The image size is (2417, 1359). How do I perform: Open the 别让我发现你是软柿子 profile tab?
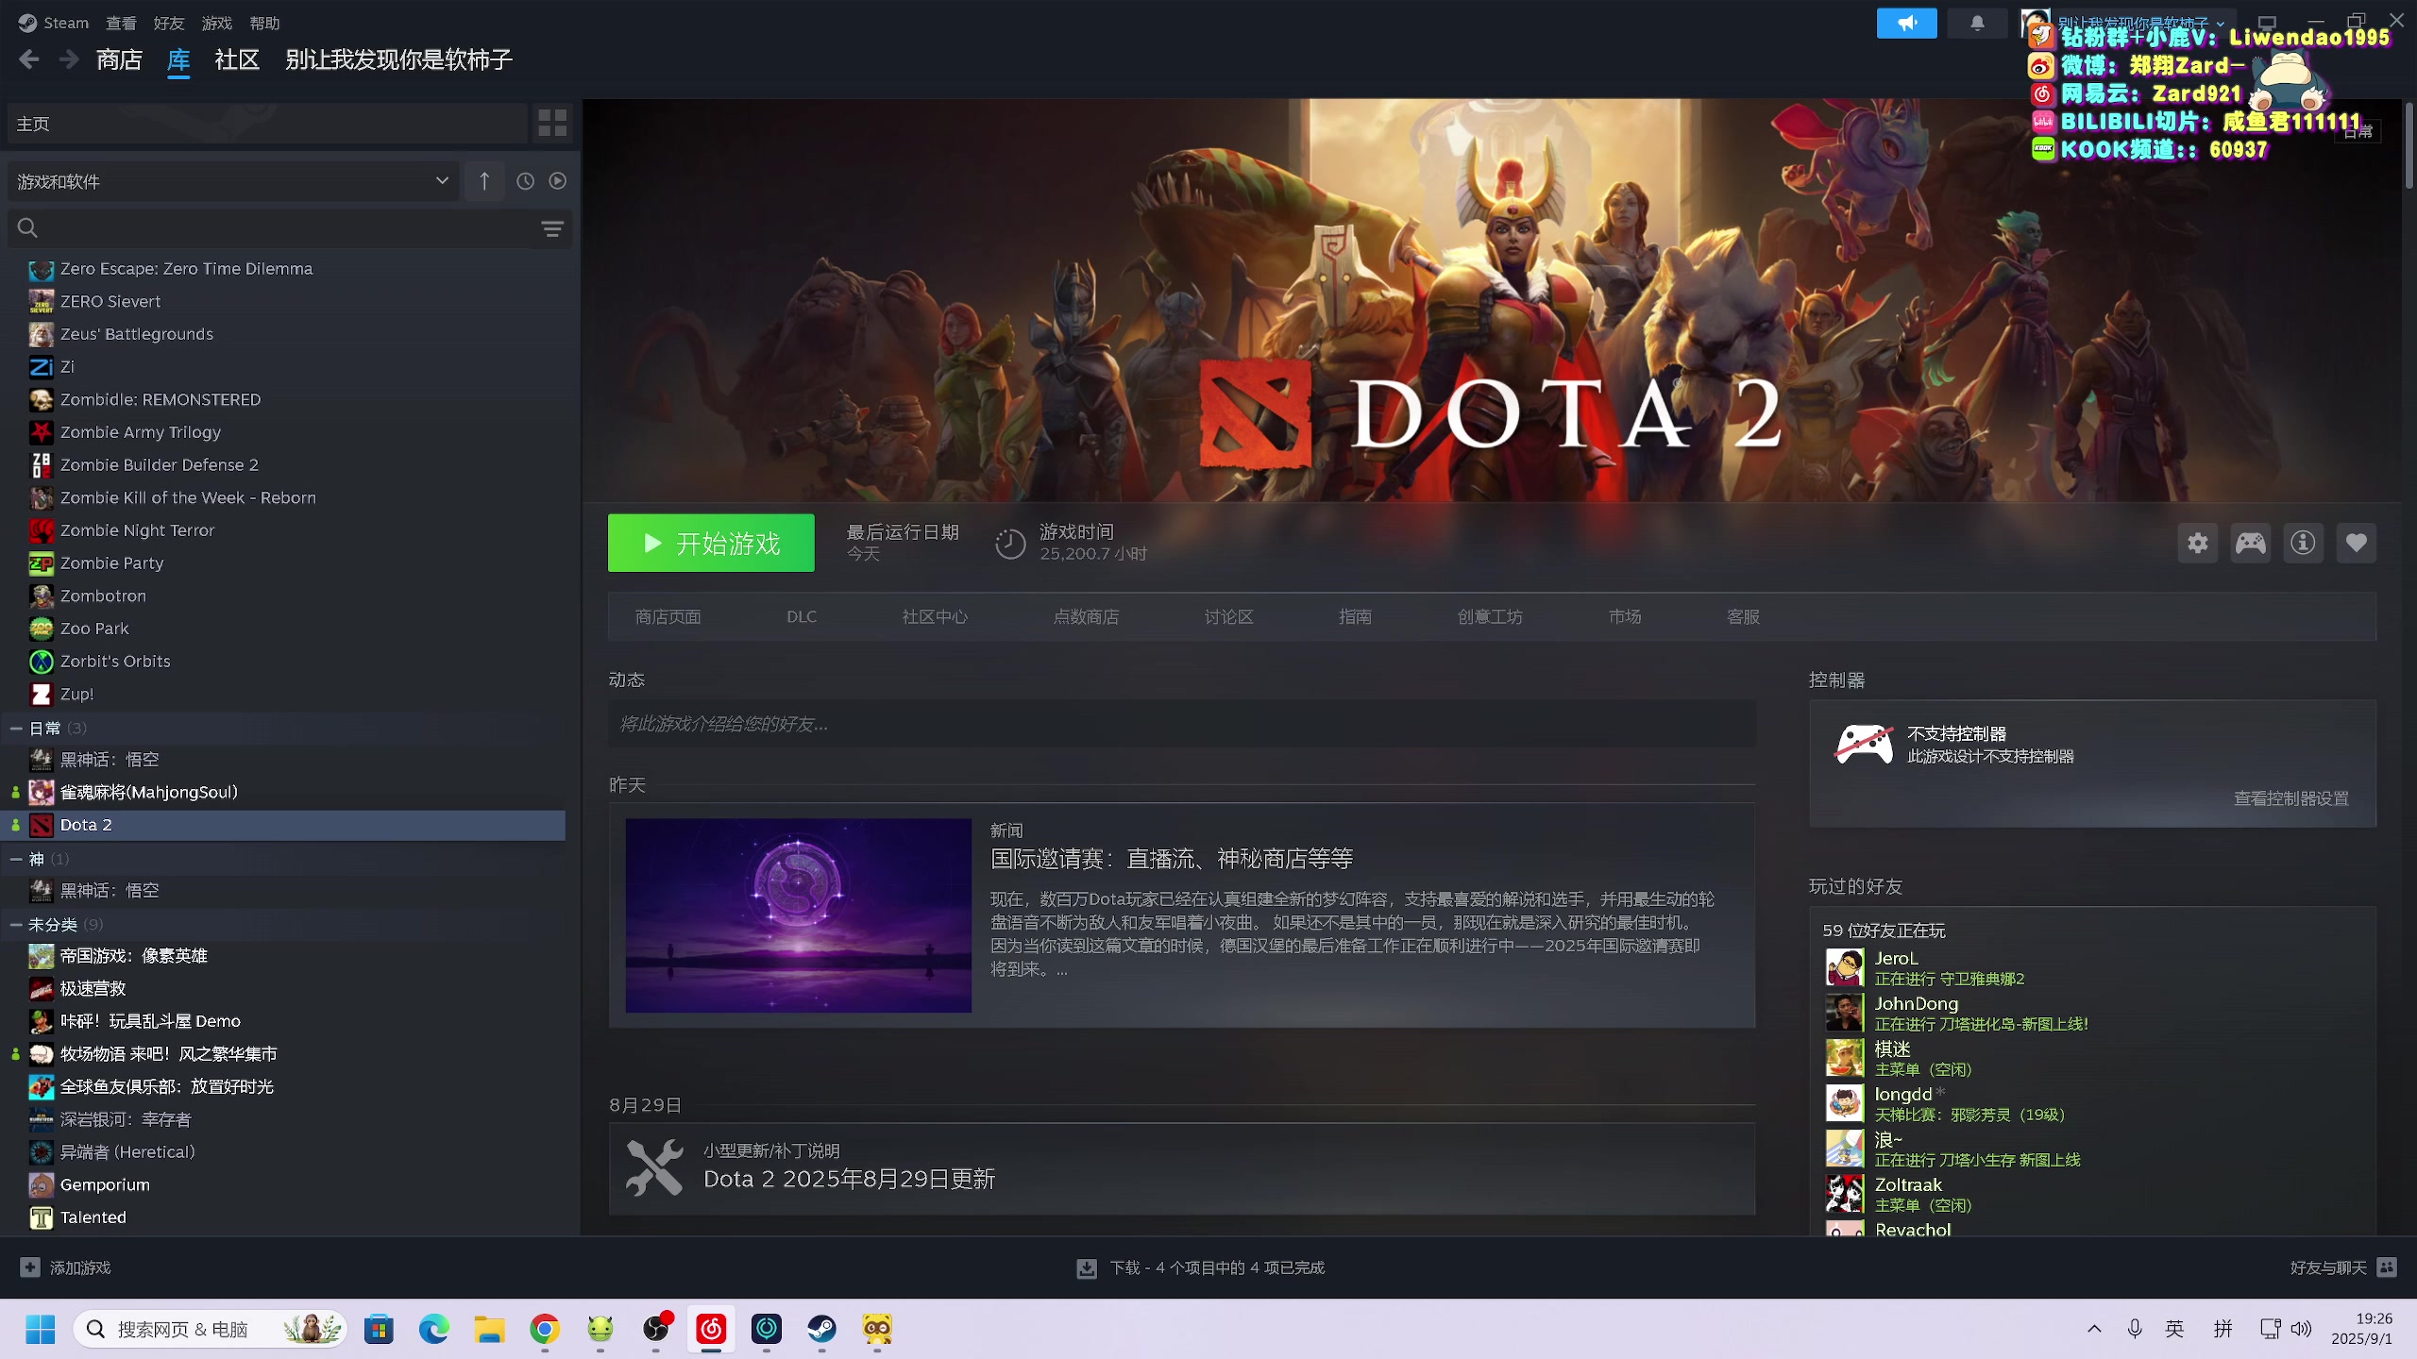[x=398, y=60]
